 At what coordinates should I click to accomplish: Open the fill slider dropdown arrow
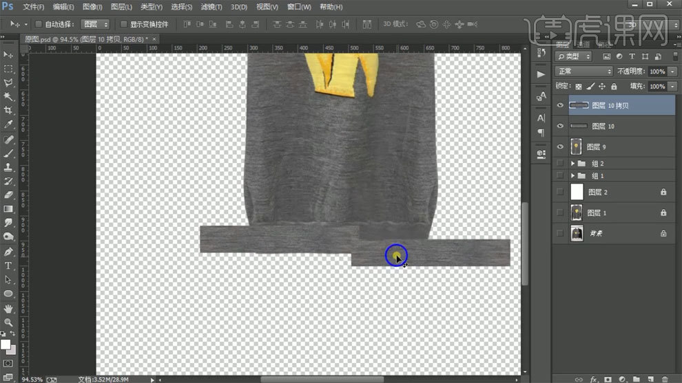pos(672,87)
